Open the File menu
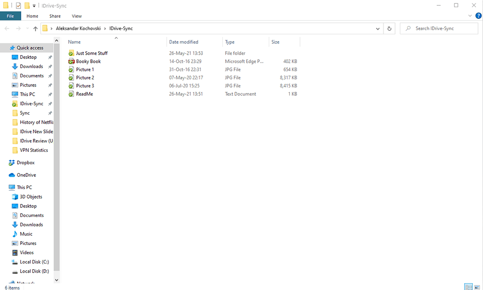483x290 pixels. [x=11, y=16]
